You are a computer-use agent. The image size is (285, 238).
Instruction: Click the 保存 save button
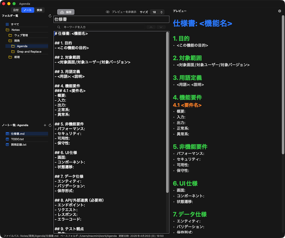click(x=66, y=12)
